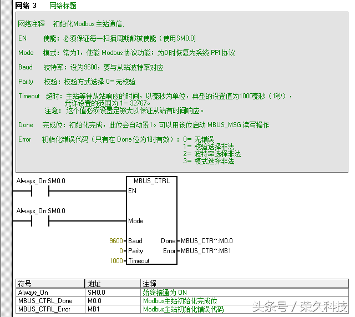The image size is (355, 317).
Task: Select the Always_On symbol cell
Action: [50, 293]
